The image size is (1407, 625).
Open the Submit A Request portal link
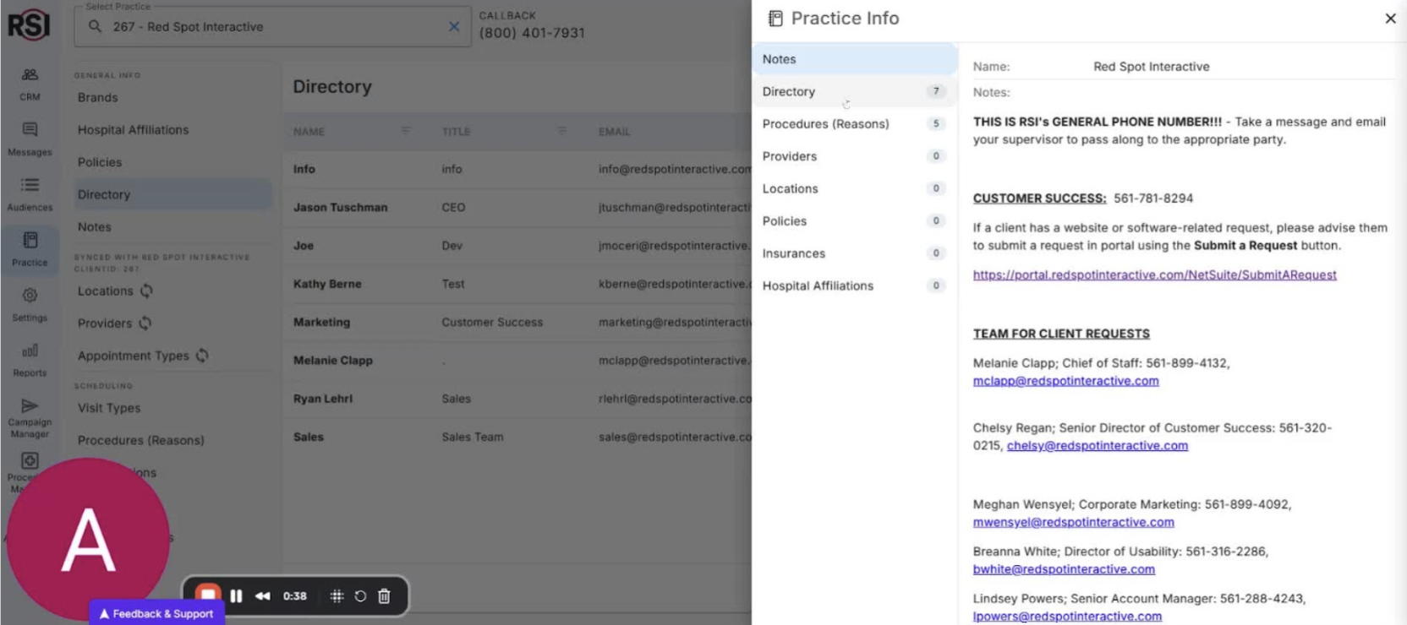[x=1154, y=275]
